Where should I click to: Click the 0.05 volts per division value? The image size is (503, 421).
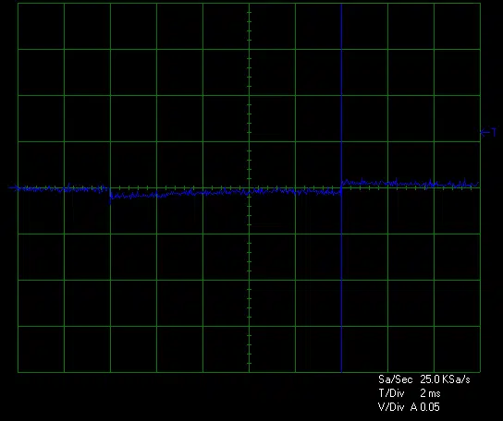(430, 407)
